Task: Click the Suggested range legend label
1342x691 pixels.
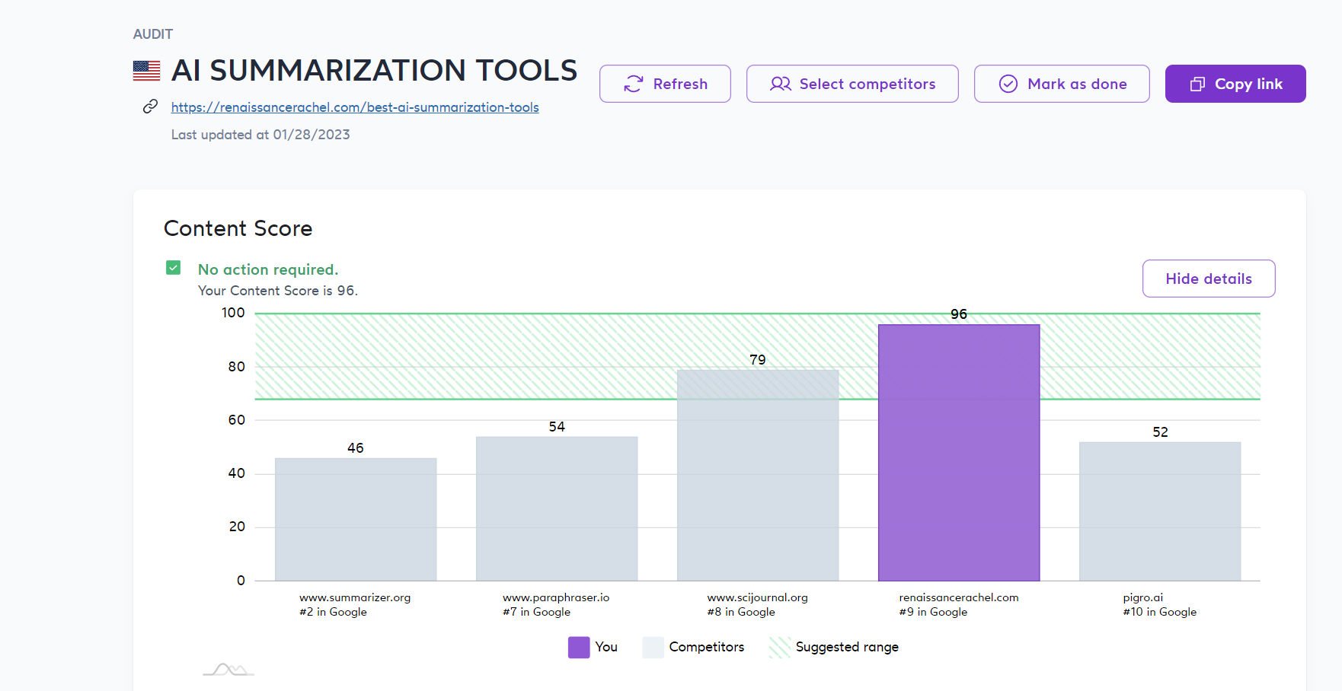Action: 847,647
